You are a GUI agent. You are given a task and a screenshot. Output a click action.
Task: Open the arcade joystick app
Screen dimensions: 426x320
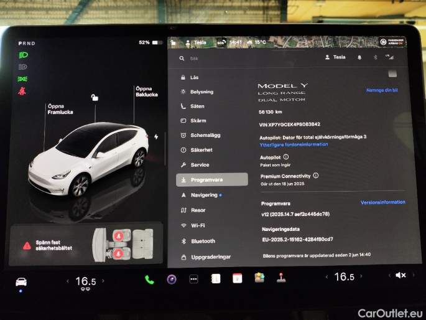(281, 278)
